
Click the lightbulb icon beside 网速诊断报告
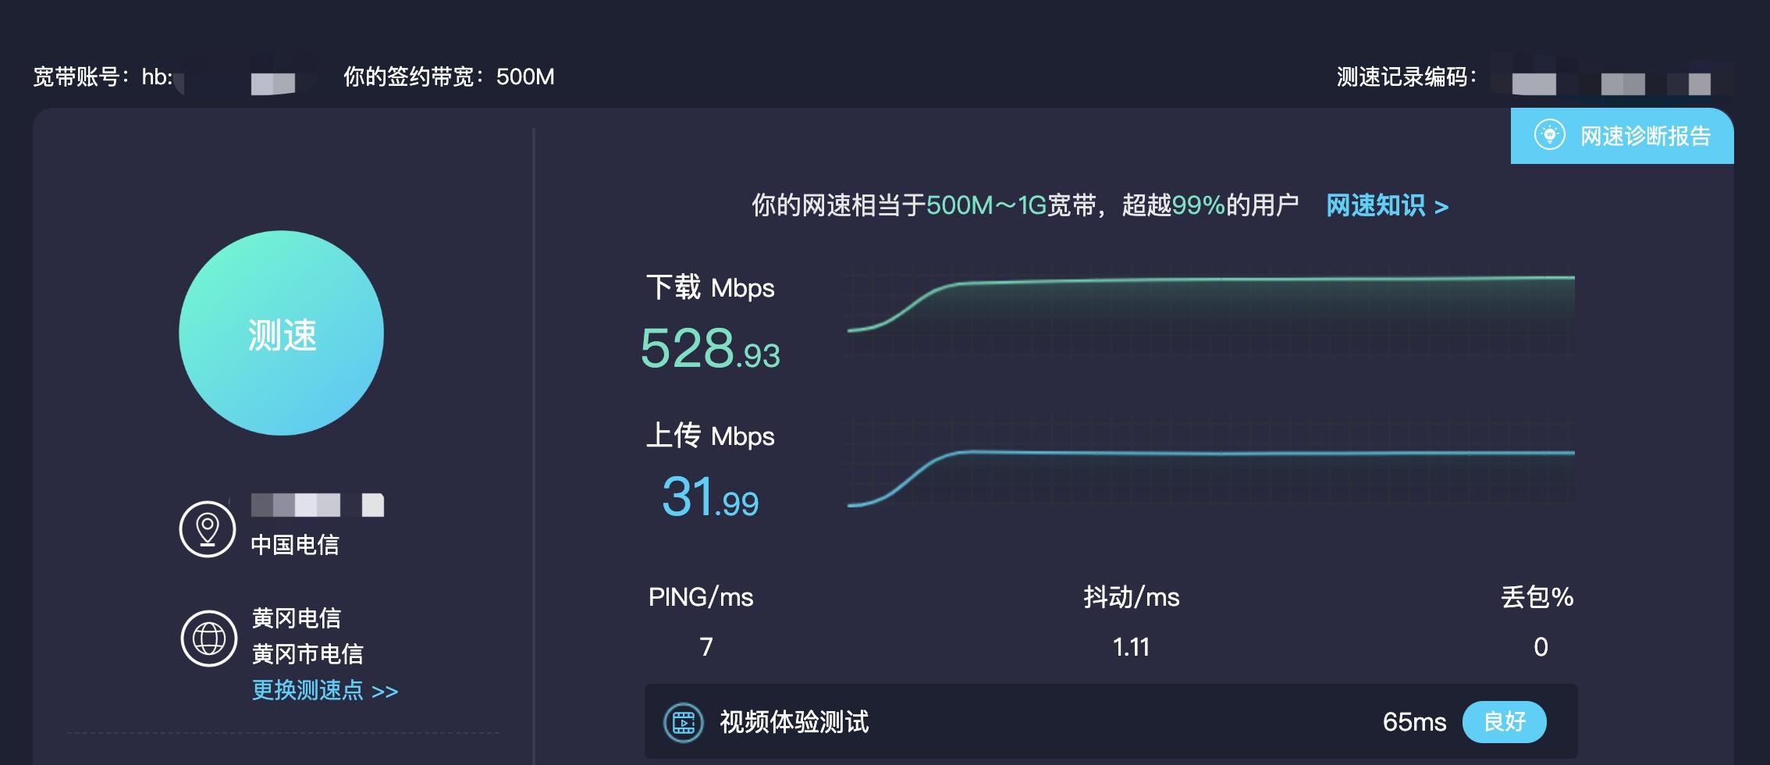click(1549, 135)
